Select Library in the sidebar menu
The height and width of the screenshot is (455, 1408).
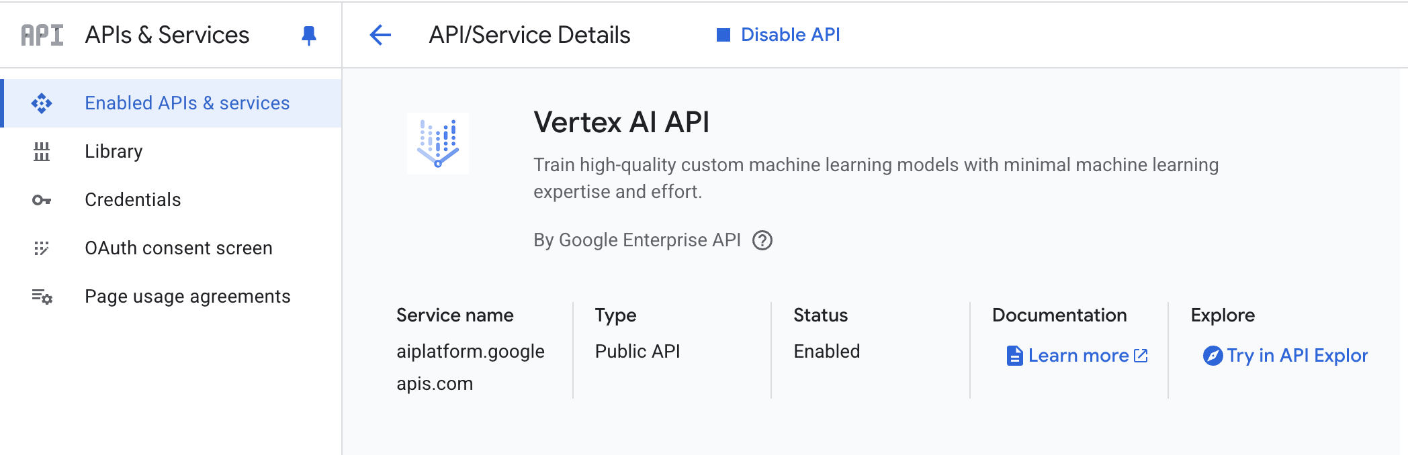[x=113, y=151]
